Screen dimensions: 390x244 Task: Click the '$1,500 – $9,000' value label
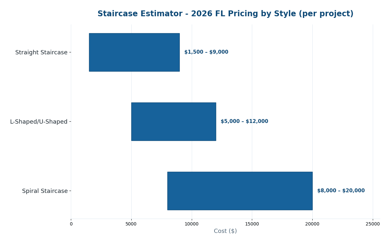click(x=206, y=52)
